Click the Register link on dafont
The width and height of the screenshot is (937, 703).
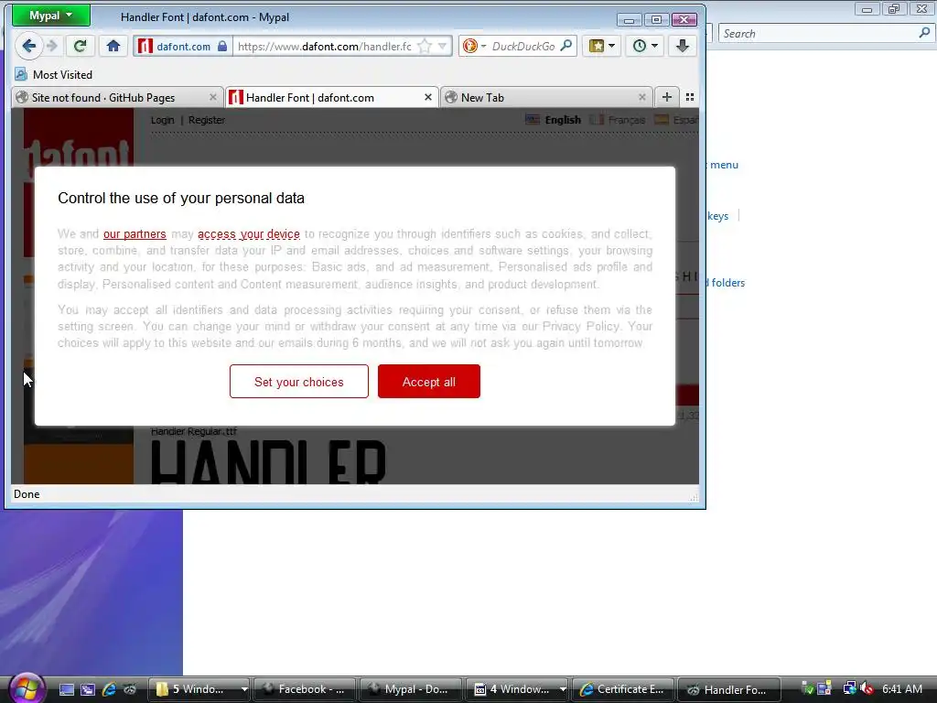click(x=207, y=120)
